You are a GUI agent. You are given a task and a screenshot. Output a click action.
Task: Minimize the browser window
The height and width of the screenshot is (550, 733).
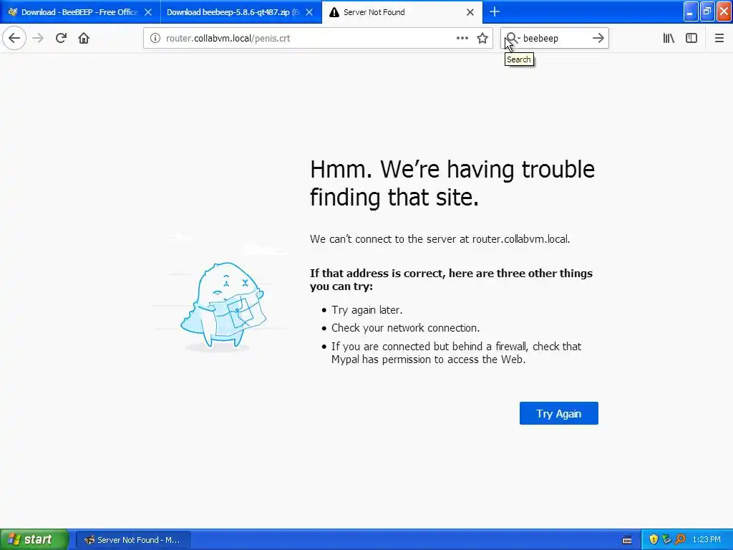click(691, 11)
